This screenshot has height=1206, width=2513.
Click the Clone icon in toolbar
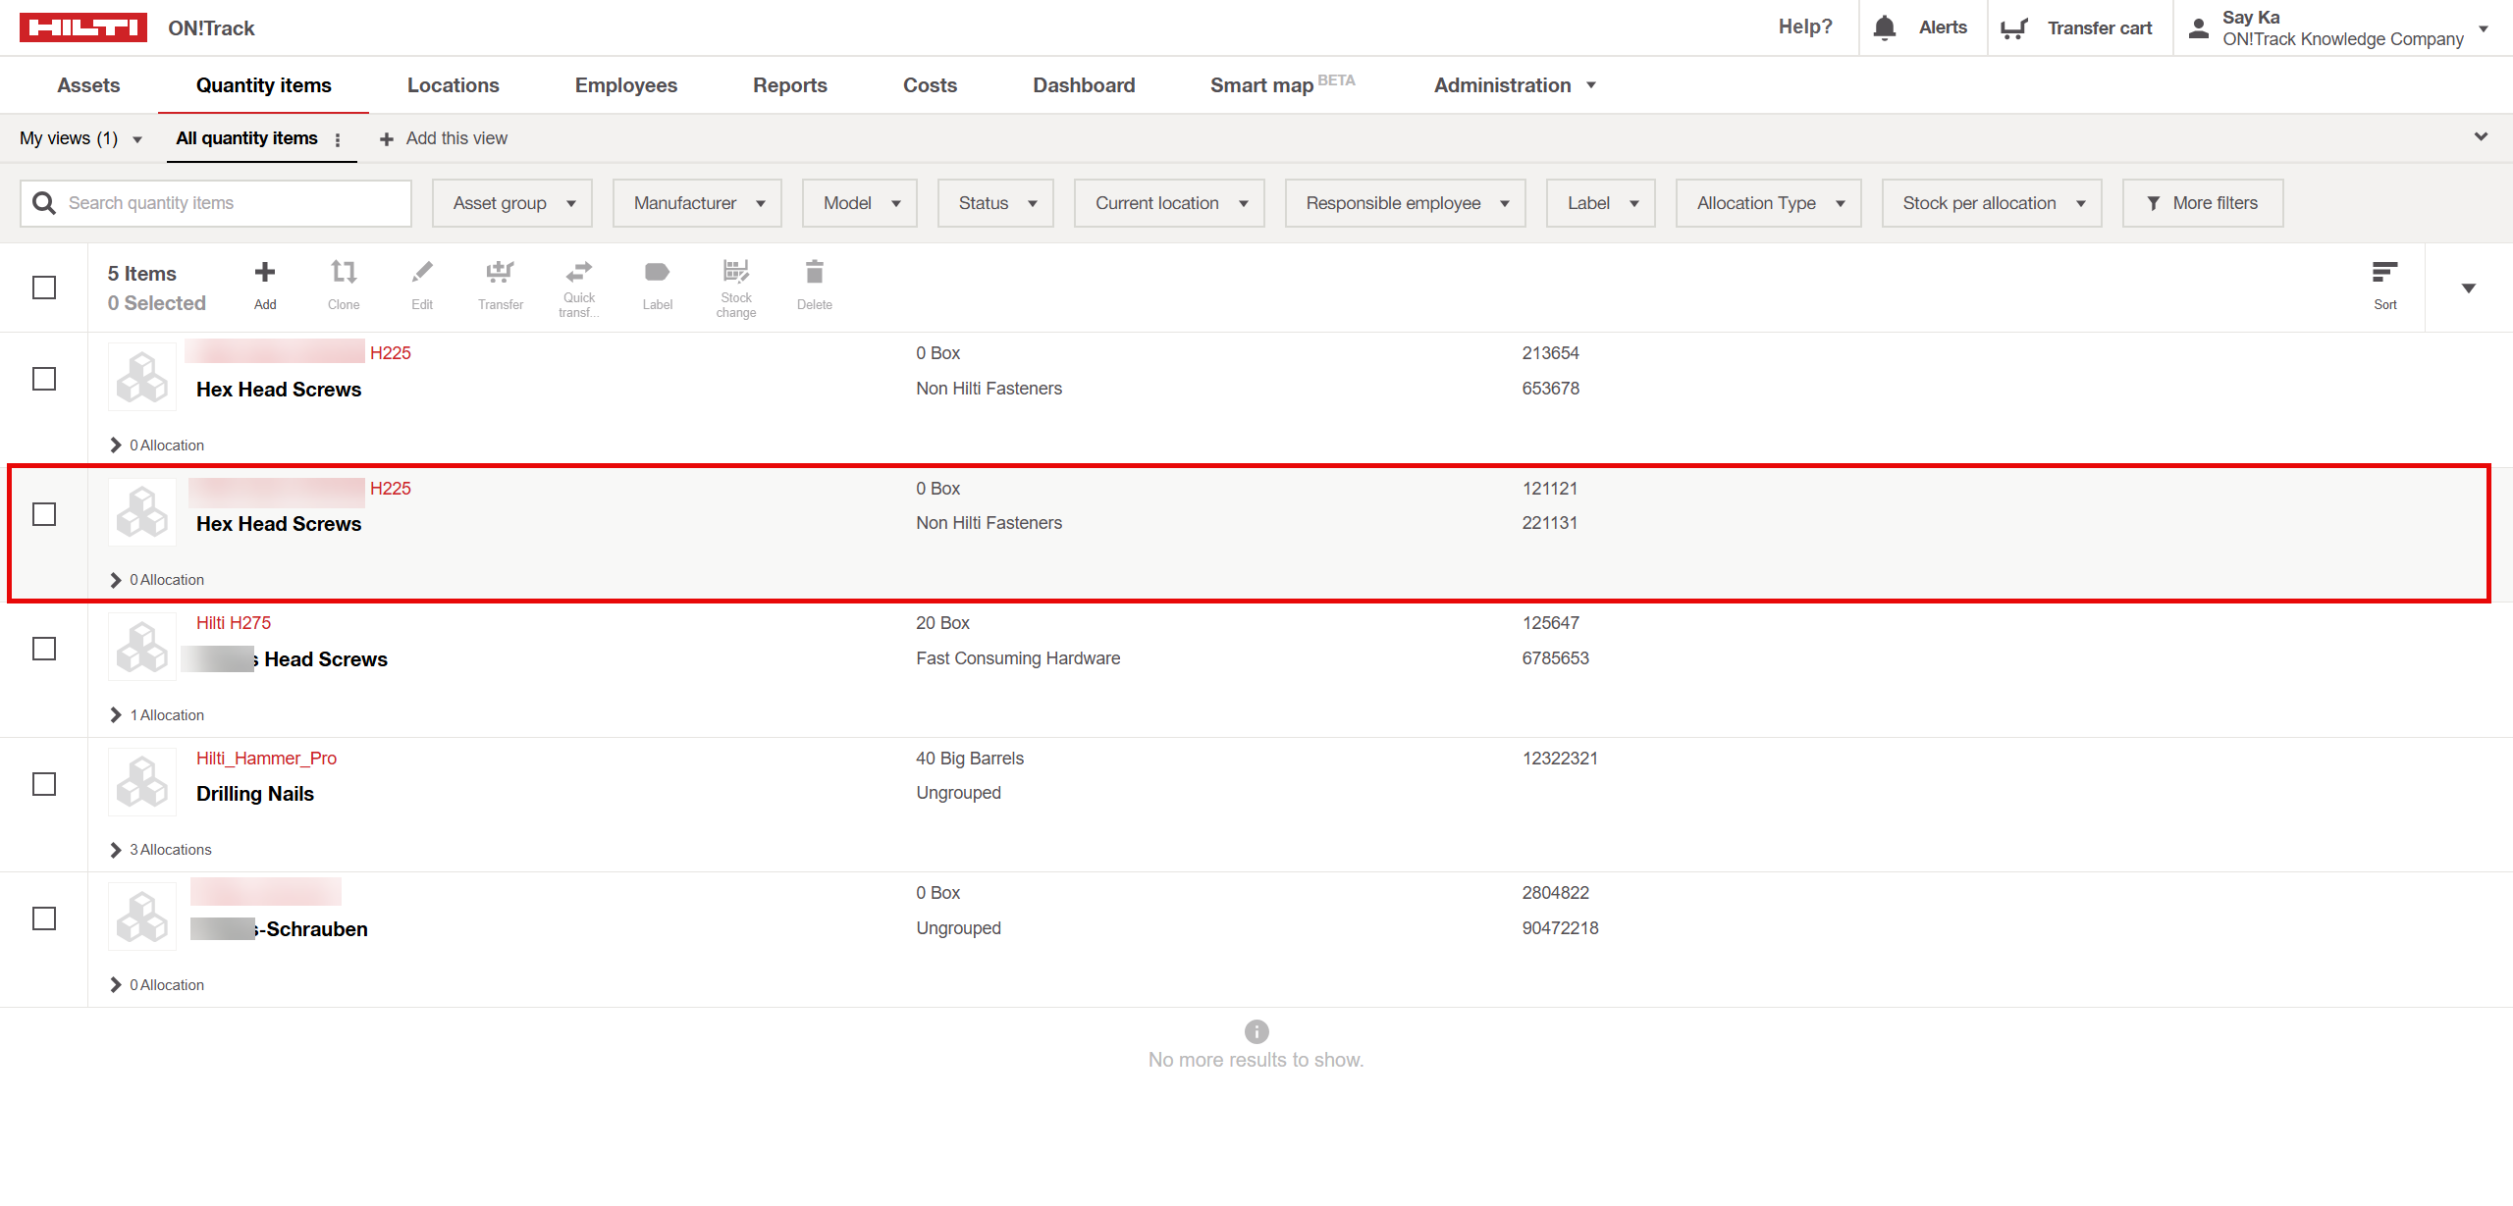(x=343, y=273)
